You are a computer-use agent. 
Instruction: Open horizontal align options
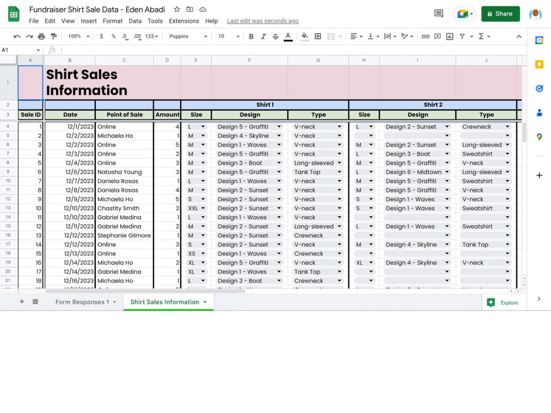[x=356, y=36]
